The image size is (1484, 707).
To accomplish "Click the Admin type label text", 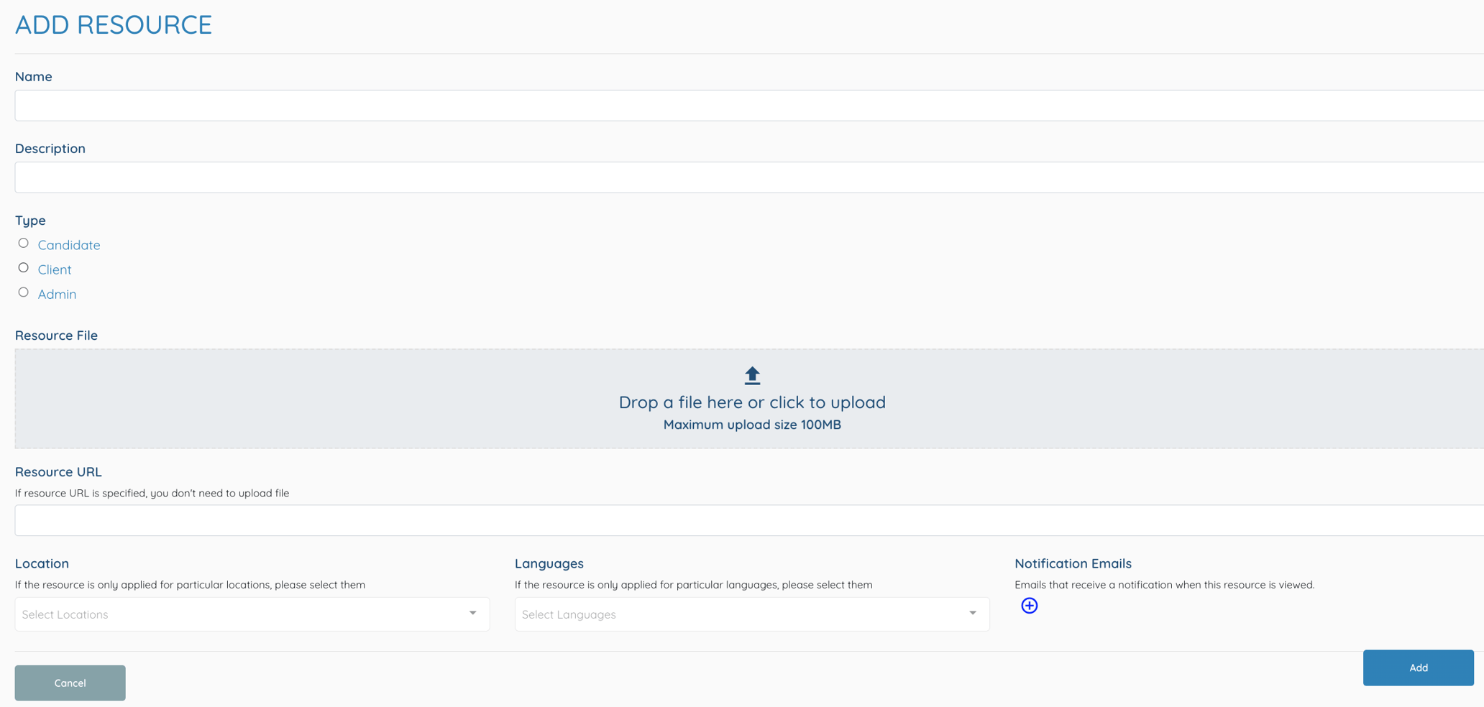I will pos(57,294).
